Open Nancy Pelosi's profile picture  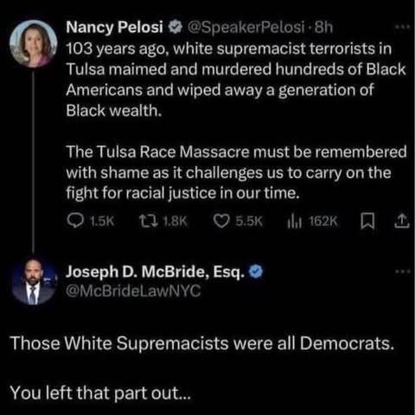tap(34, 43)
